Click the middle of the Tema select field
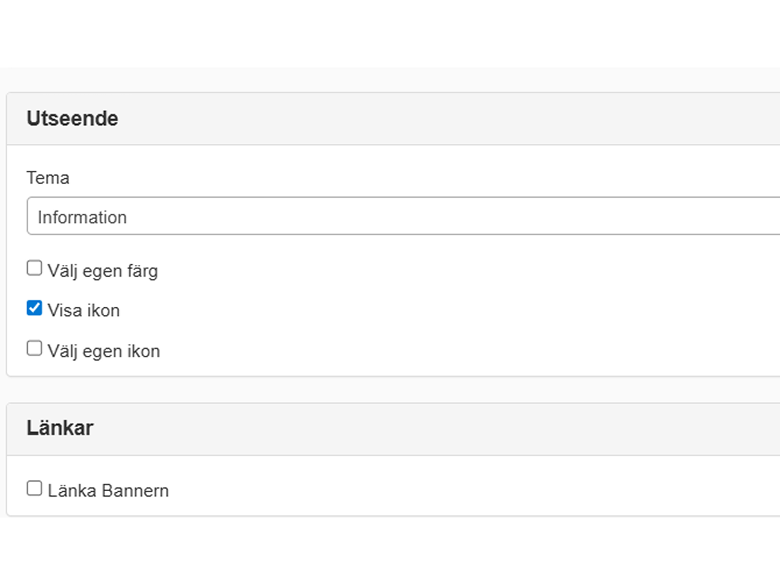Viewport: 780px width, 584px height. pyautogui.click(x=403, y=216)
